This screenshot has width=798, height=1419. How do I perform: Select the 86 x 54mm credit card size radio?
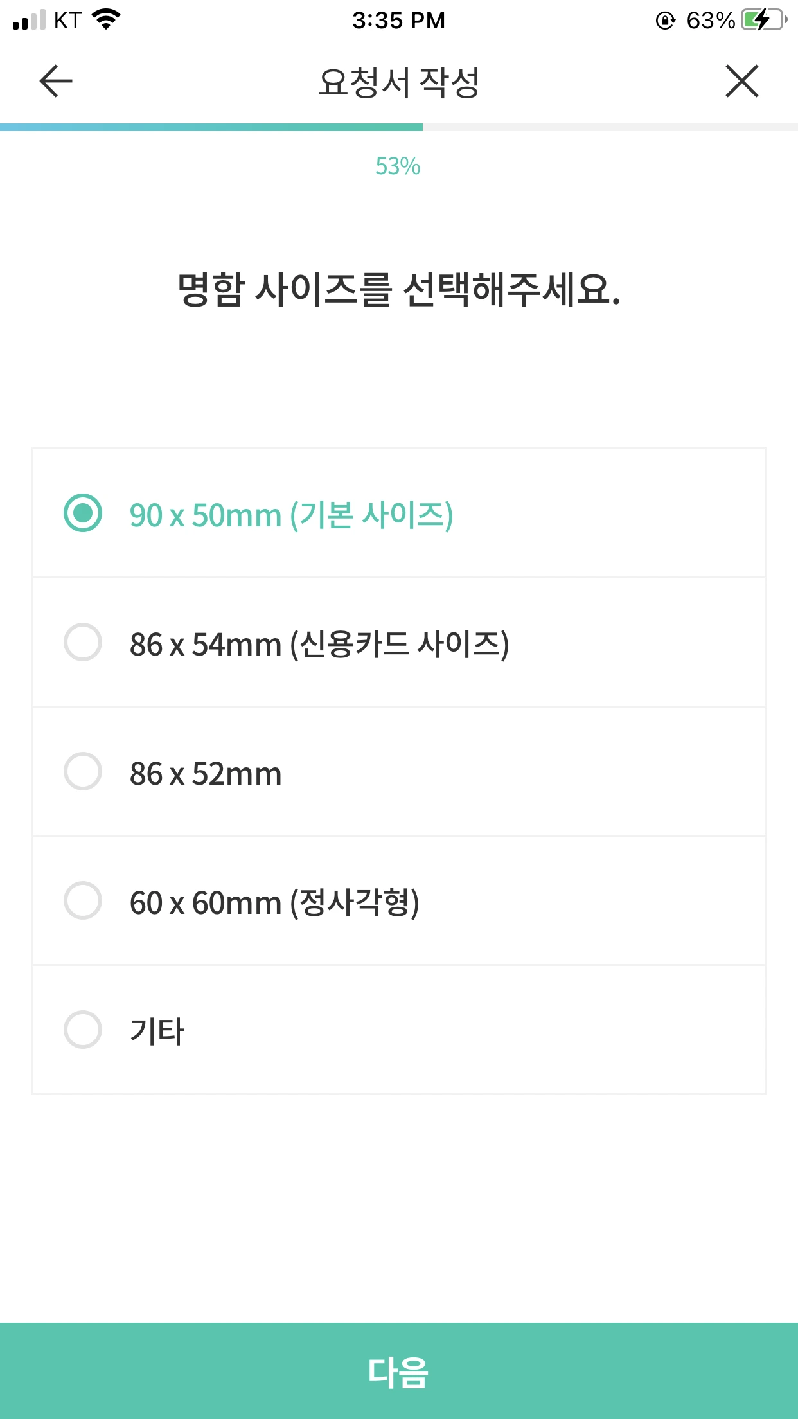point(83,642)
